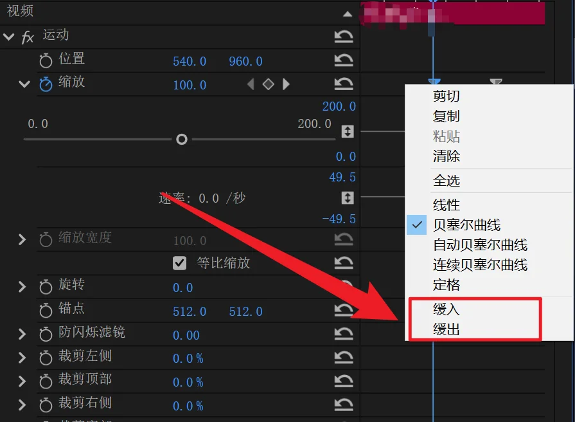The width and height of the screenshot is (575, 422).
Task: Click the stopwatch icon beside 裁剪右侧
Action: click(46, 406)
